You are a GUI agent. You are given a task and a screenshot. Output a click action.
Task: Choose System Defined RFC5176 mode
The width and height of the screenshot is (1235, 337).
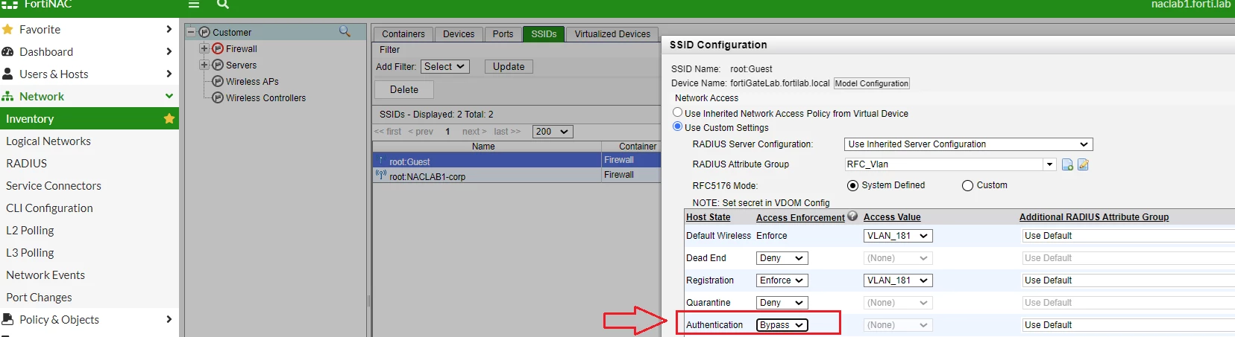pyautogui.click(x=852, y=185)
